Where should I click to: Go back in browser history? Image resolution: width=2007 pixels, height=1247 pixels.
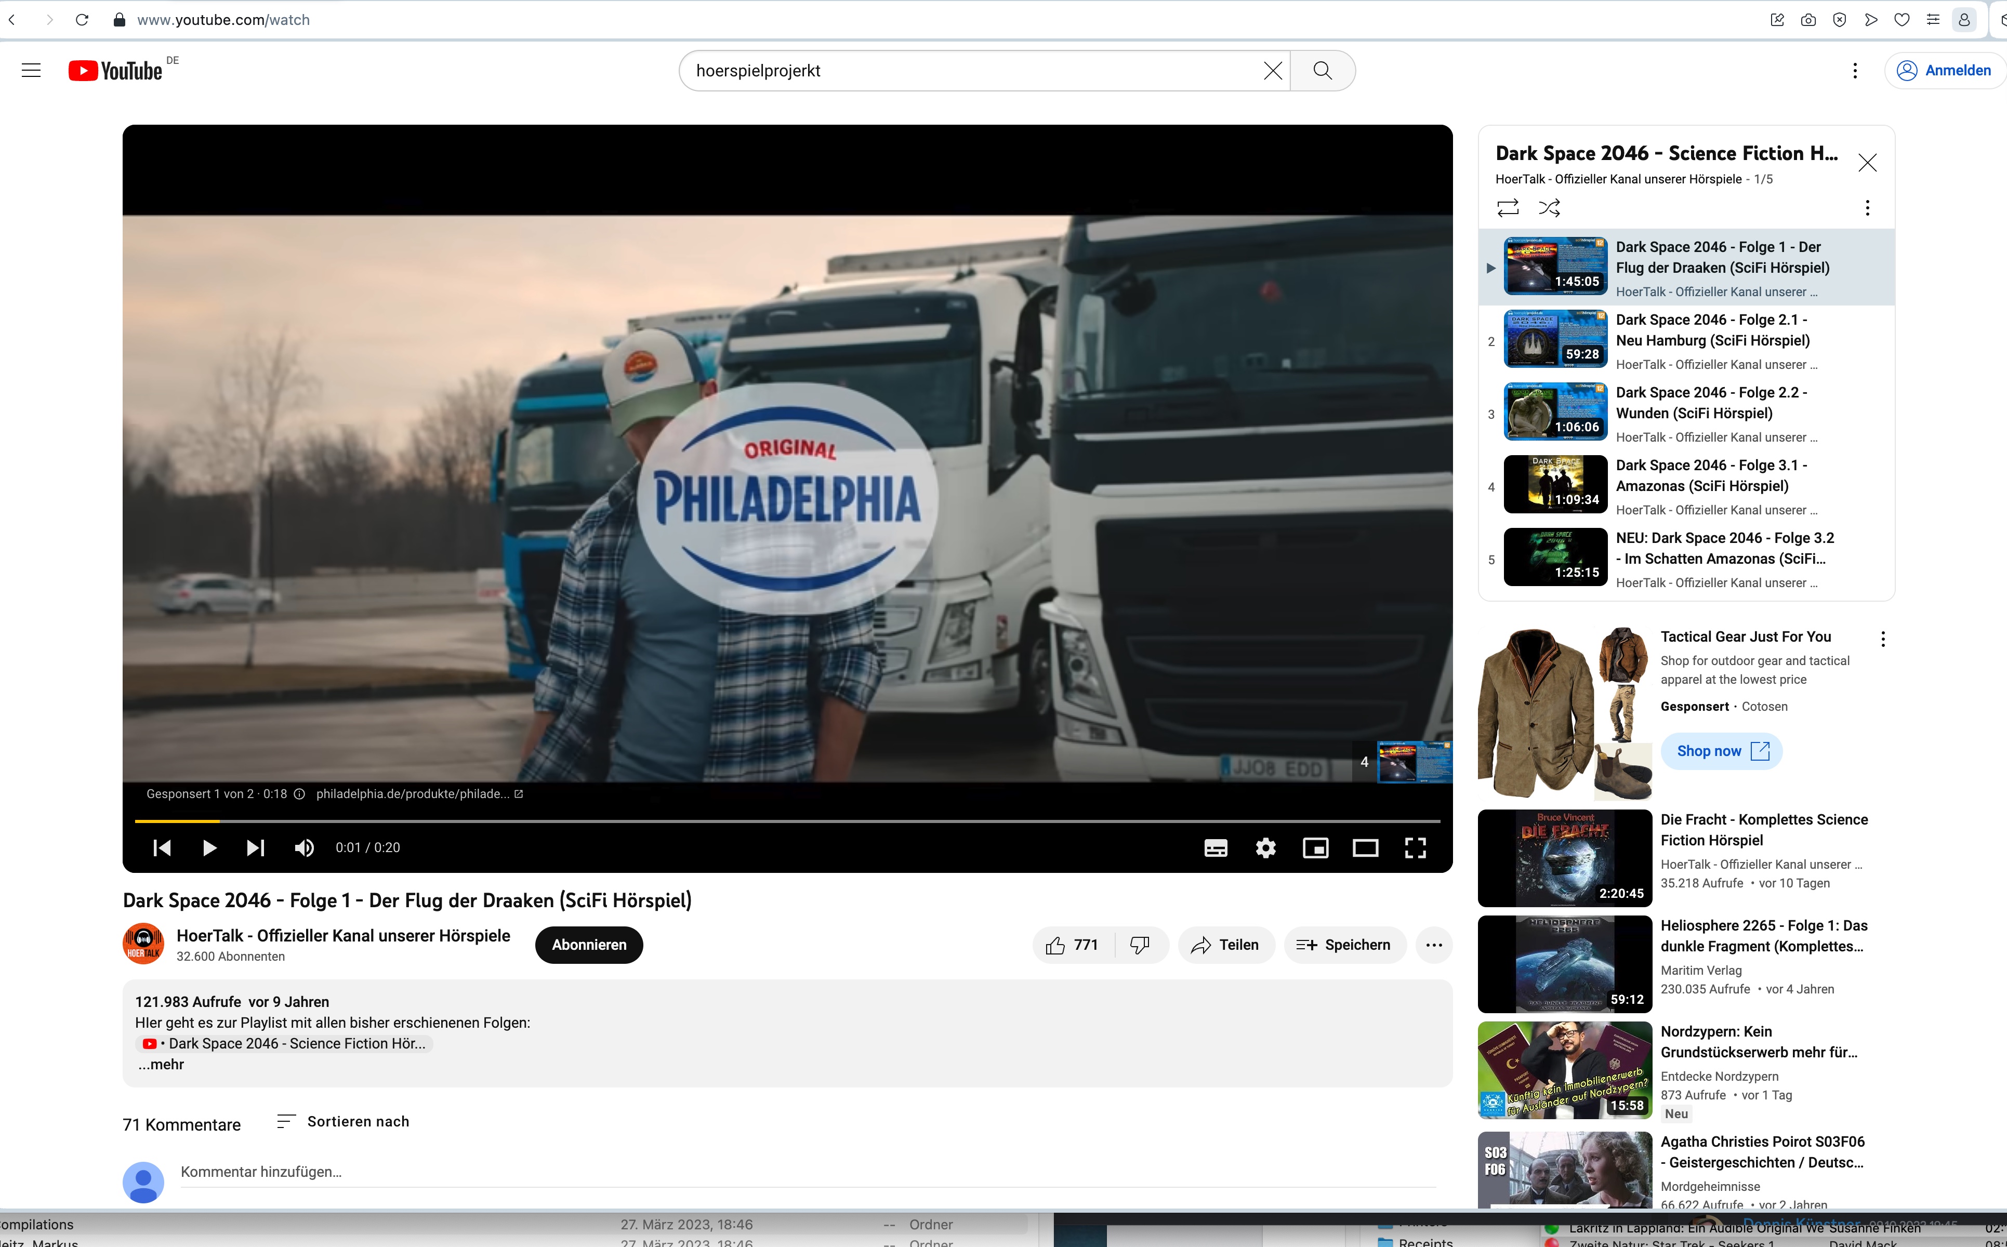(x=11, y=20)
